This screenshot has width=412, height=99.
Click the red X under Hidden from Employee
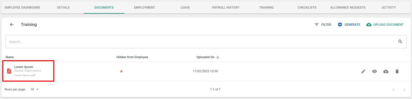coord(121,71)
